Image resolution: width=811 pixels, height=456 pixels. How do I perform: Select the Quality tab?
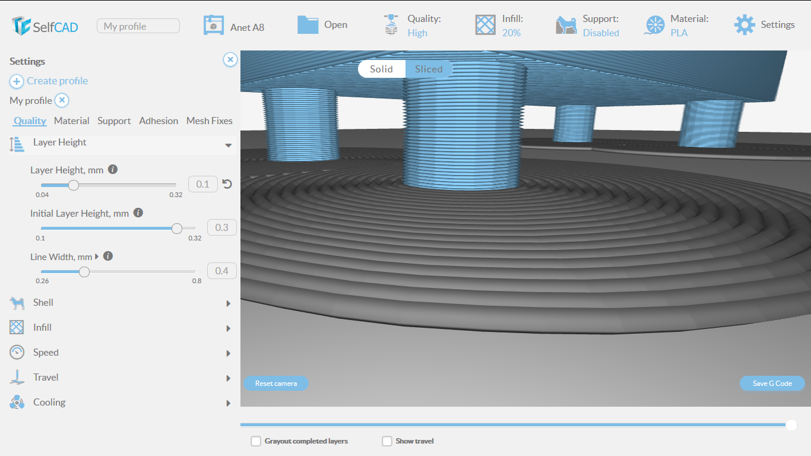(x=30, y=121)
